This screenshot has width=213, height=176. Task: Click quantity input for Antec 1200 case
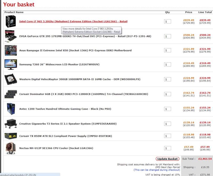click(167, 109)
